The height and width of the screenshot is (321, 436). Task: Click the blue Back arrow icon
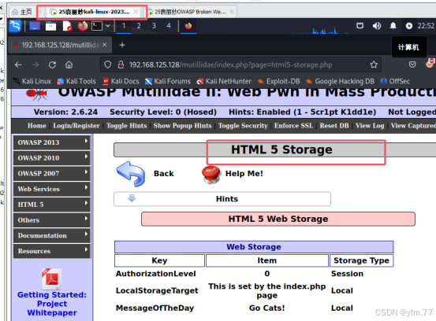coord(131,174)
